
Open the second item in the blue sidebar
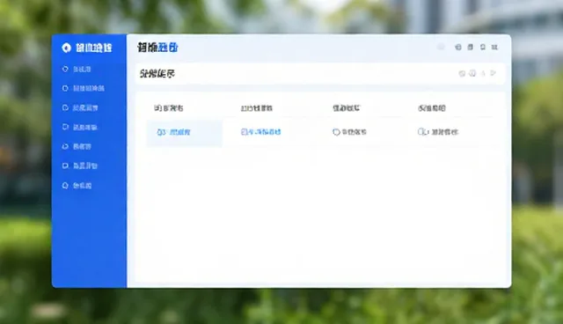84,88
